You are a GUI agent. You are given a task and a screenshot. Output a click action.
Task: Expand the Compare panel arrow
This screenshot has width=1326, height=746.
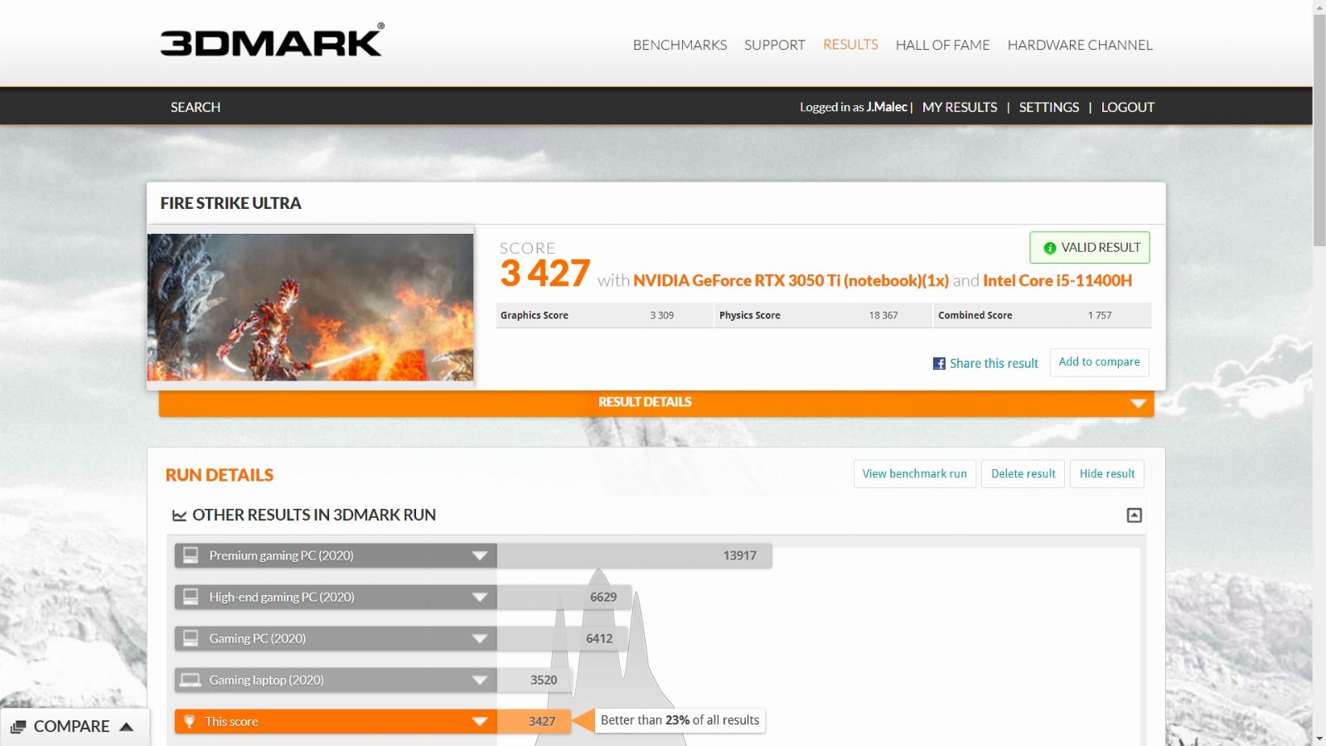click(127, 727)
